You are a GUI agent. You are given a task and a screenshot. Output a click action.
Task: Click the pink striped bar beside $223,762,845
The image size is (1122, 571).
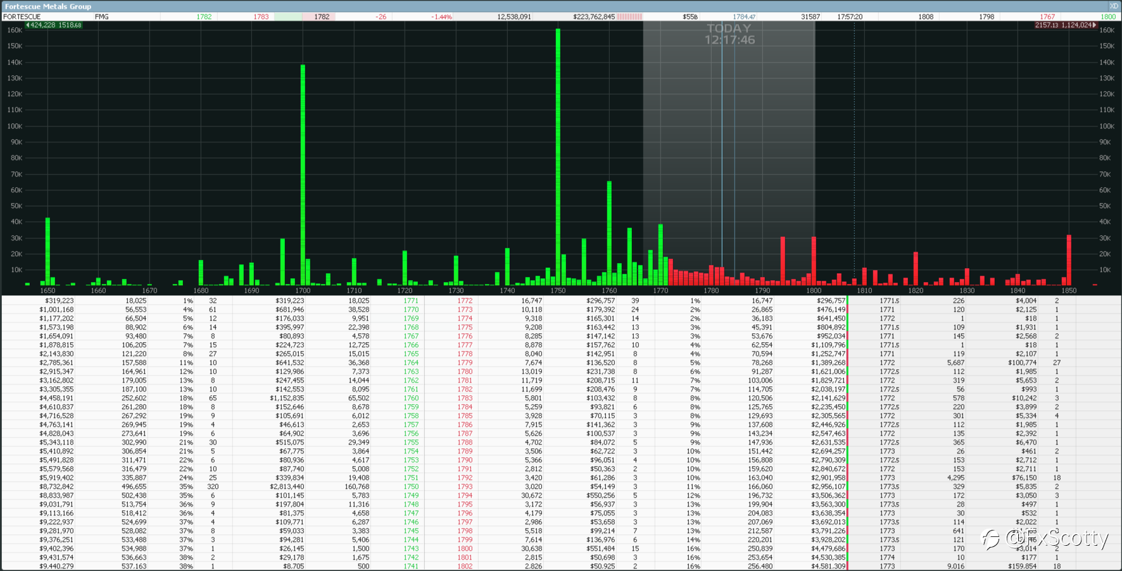[x=629, y=17]
